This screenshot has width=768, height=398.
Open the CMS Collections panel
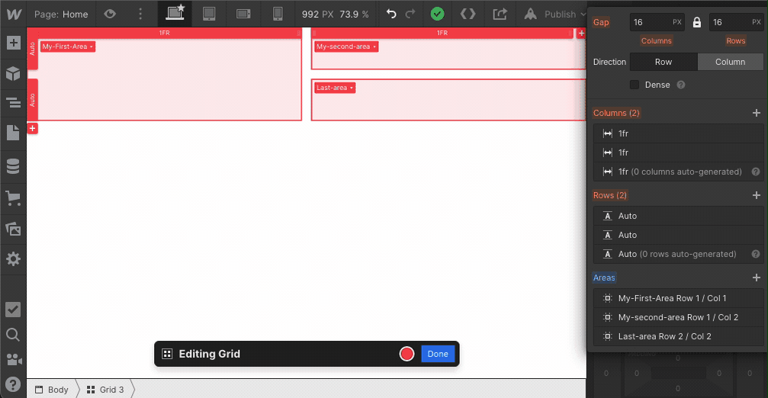coord(13,166)
